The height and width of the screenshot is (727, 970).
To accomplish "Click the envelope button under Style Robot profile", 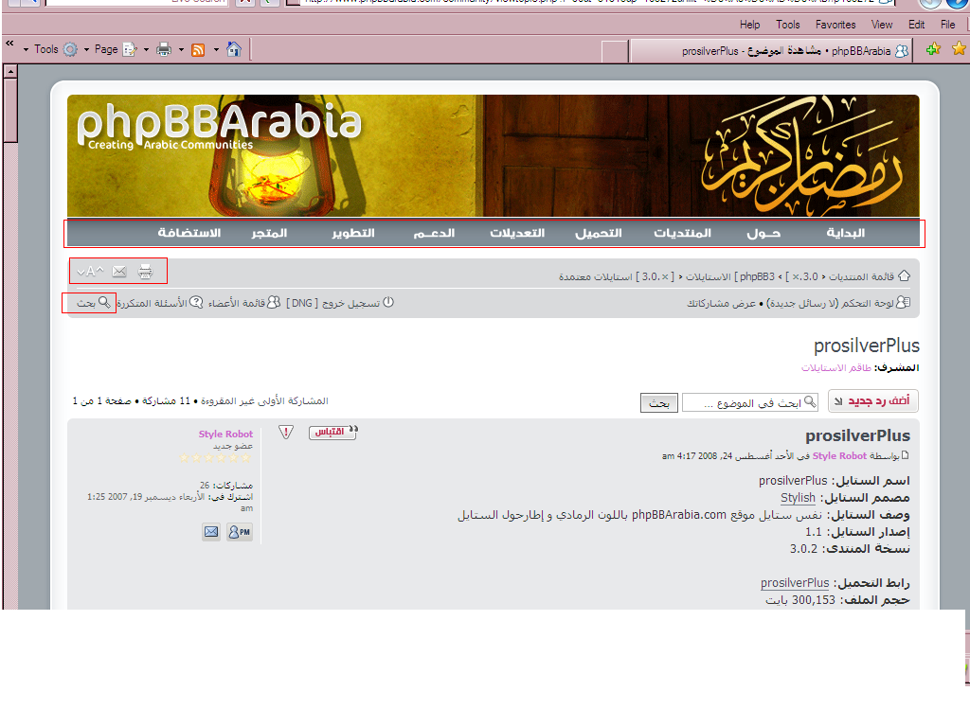I will click(x=211, y=532).
